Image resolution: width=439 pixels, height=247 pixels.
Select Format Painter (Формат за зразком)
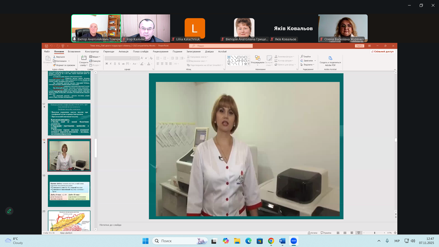(64, 65)
